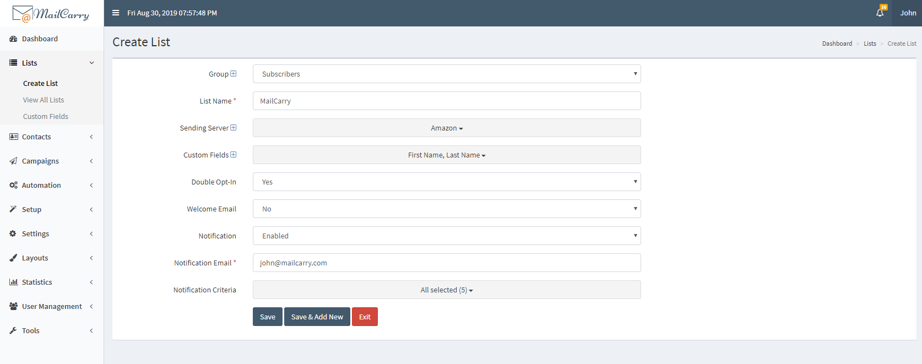Viewport: 922px width, 364px height.
Task: Open Campaigns menu in sidebar
Action: tap(52, 161)
